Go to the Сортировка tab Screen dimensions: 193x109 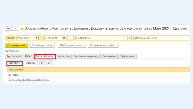pos(109,56)
